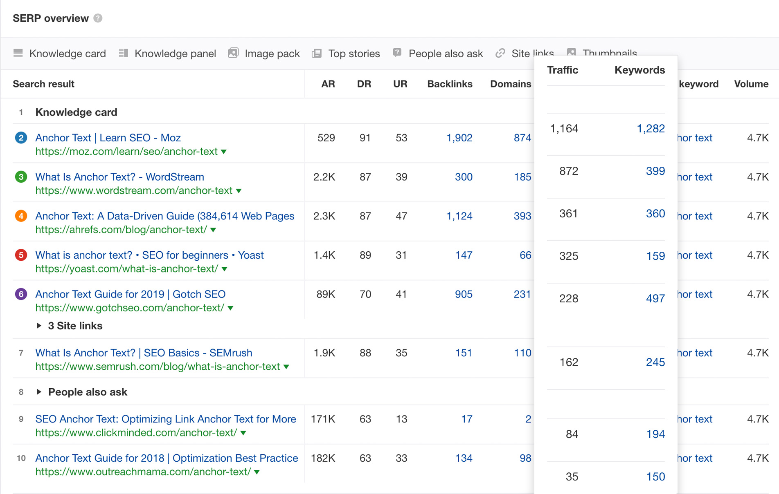
Task: Click the Knowledge panel filter icon
Action: click(123, 53)
